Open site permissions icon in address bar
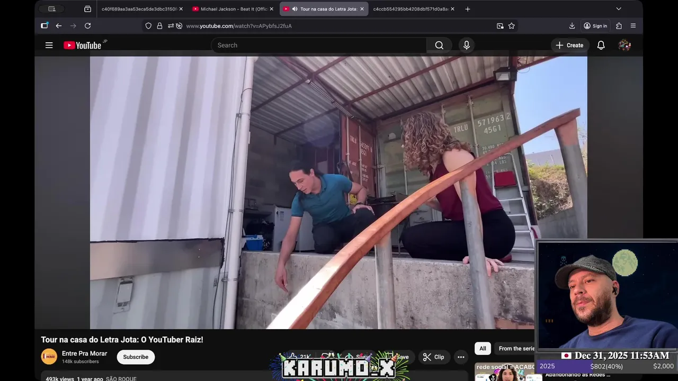 171,25
